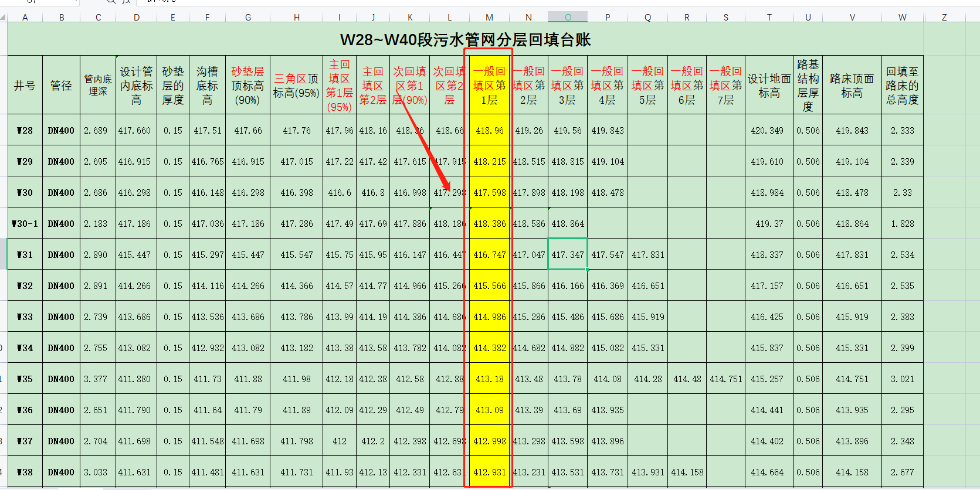Viewport: 980px width, 490px height.
Task: Click the 回填至路床的总高度 header cell
Action: [x=902, y=85]
